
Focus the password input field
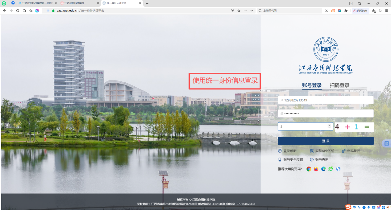326,113
